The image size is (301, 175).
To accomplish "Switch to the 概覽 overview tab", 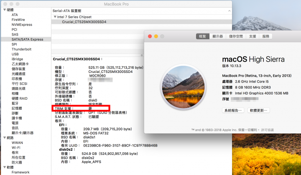I will (x=202, y=36).
